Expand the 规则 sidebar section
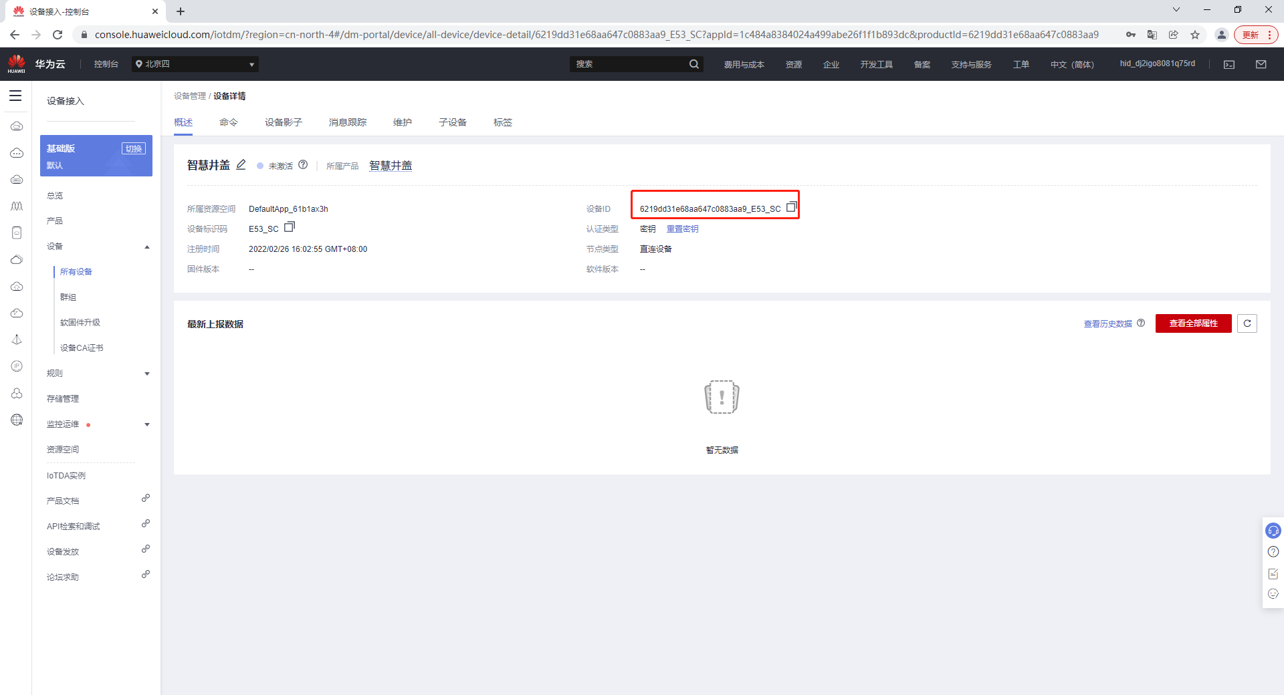Viewport: 1284px width, 695px height. 147,374
